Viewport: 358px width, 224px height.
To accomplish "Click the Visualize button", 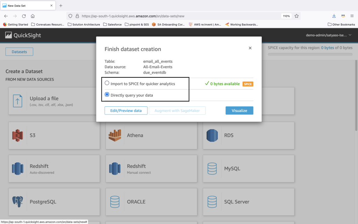I will point(239,111).
